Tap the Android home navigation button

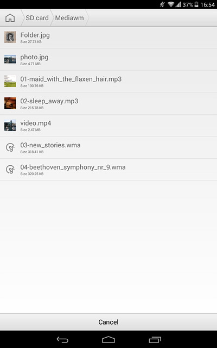108,340
